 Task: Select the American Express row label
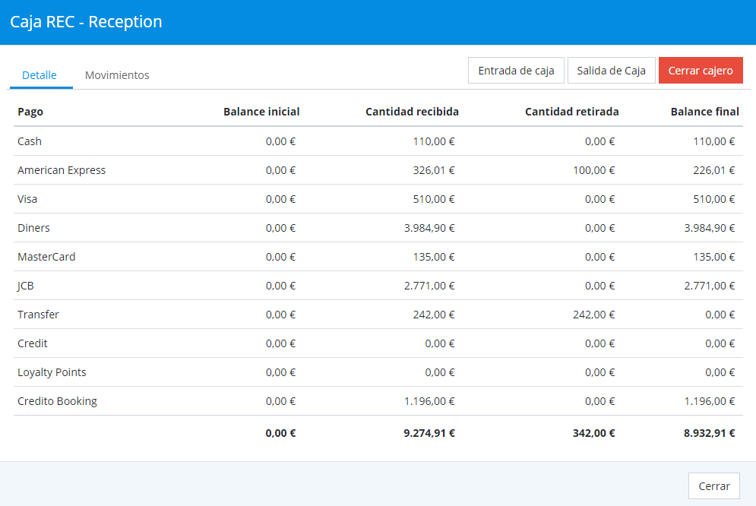[x=62, y=170]
